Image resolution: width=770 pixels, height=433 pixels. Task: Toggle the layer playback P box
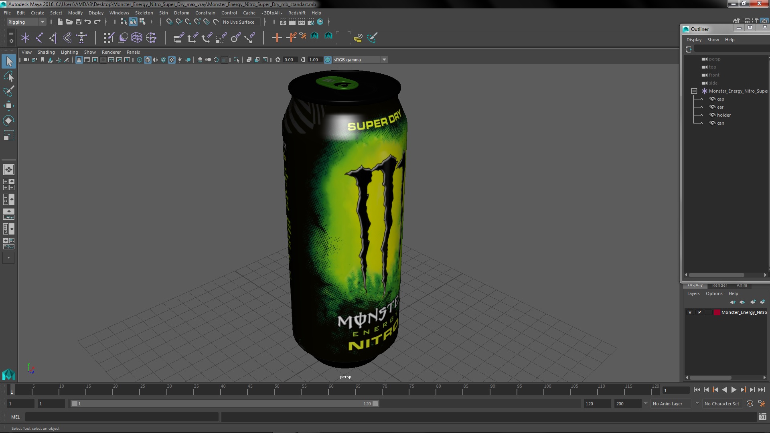pyautogui.click(x=699, y=312)
